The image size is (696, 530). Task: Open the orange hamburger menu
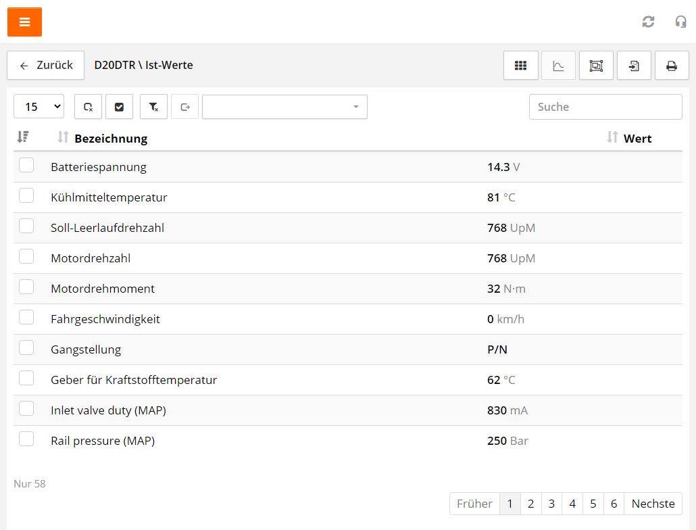click(24, 22)
